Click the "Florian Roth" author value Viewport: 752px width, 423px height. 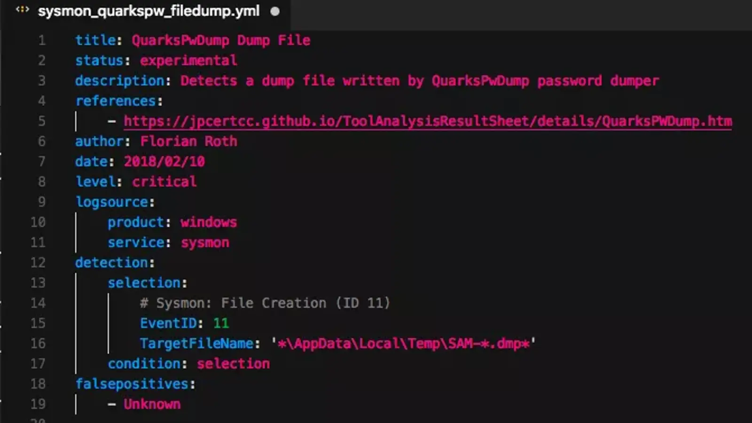(x=188, y=141)
